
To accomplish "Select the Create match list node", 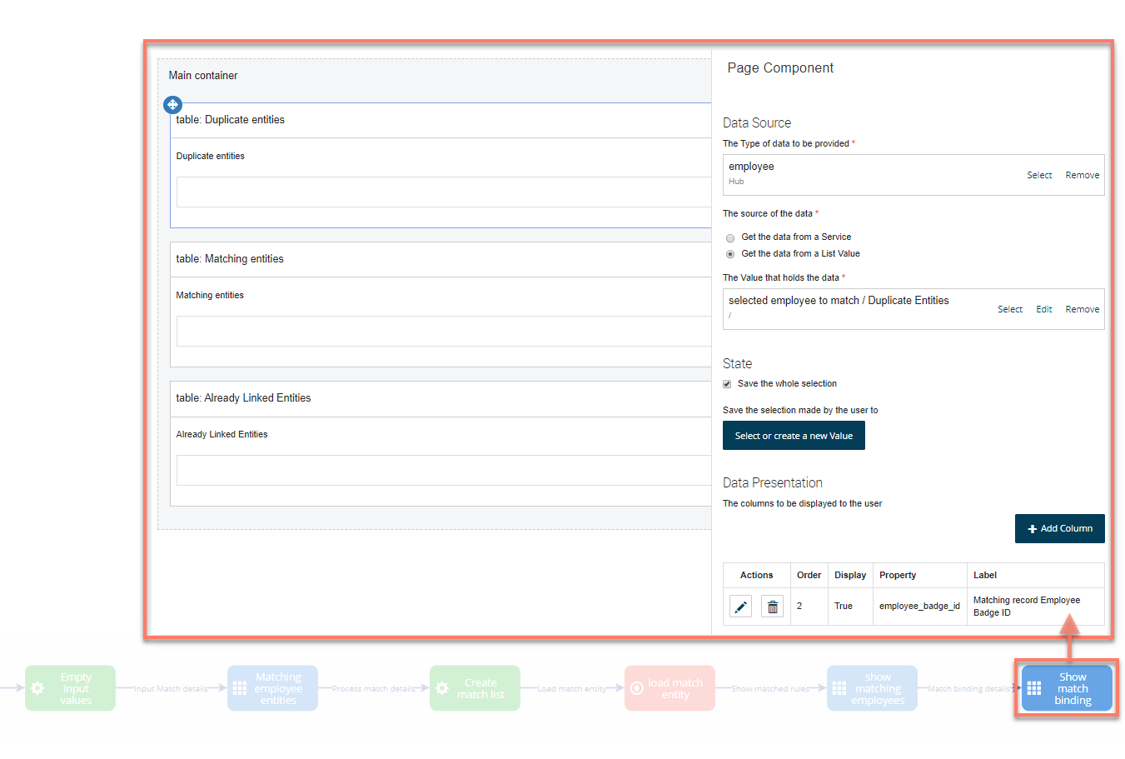I will [x=475, y=688].
